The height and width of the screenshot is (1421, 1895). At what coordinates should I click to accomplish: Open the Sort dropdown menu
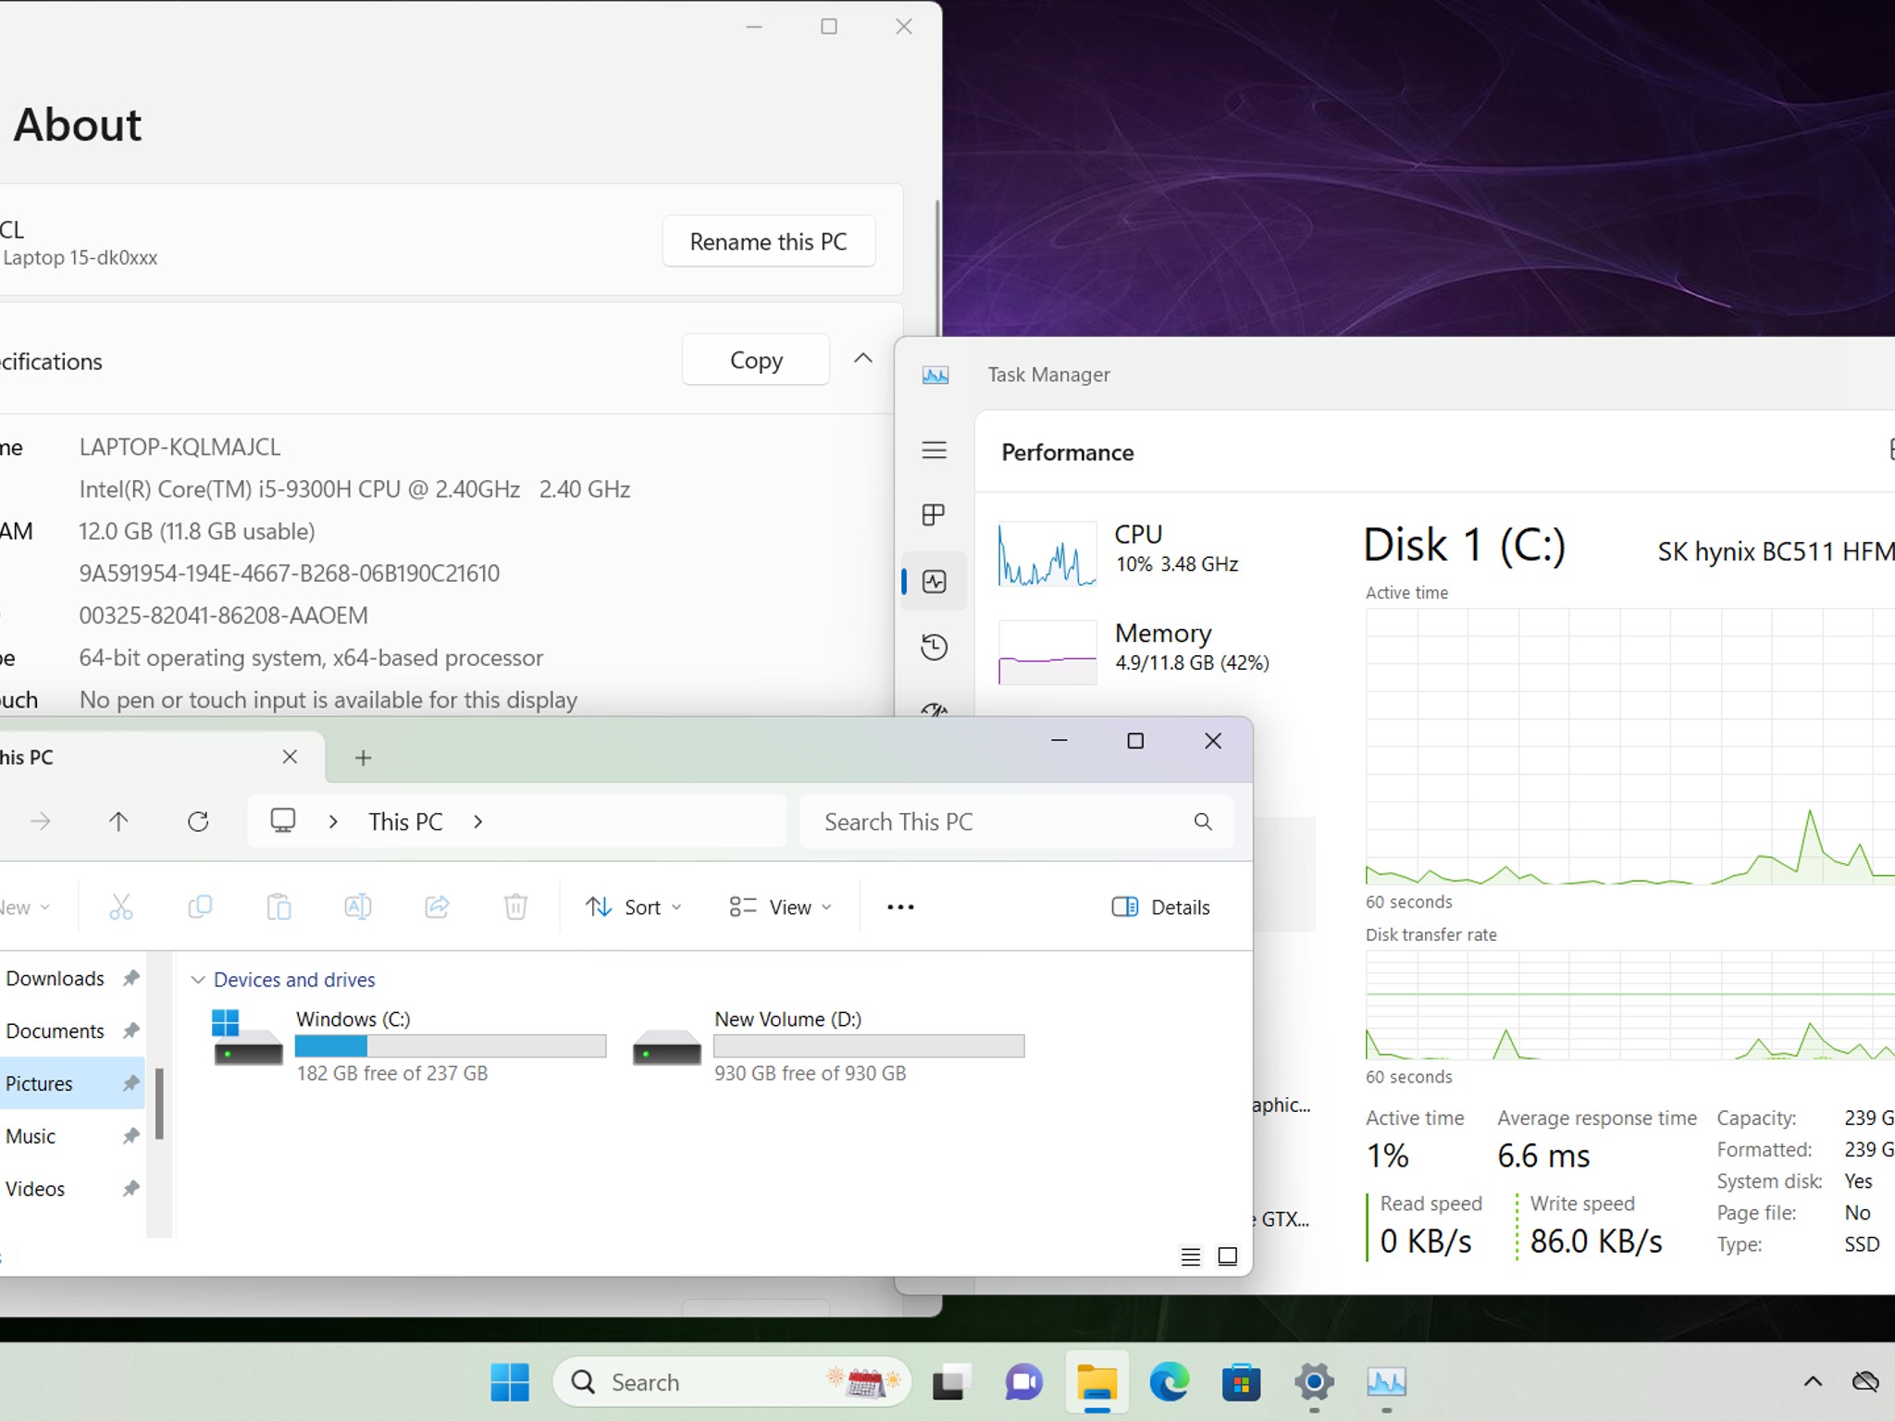pyautogui.click(x=635, y=907)
